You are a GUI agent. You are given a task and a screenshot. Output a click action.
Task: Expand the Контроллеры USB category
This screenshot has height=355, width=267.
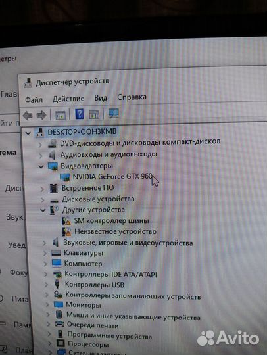click(47, 285)
